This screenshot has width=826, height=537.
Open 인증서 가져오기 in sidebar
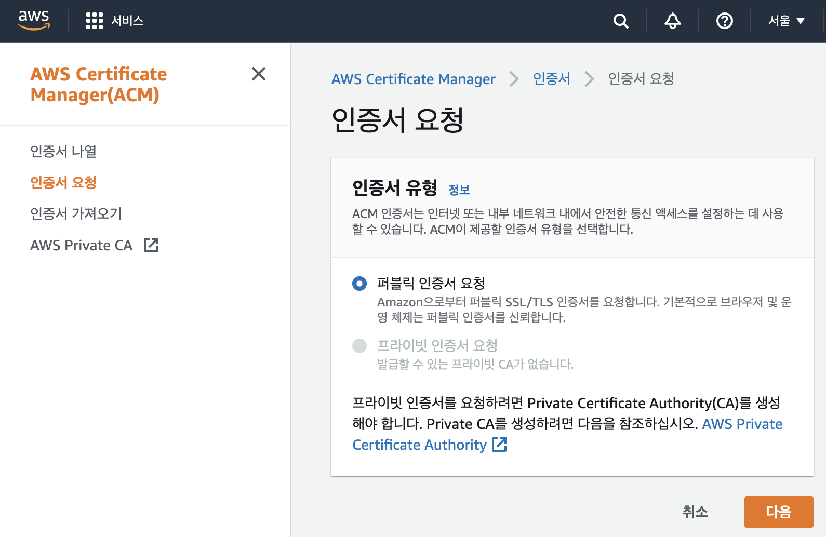pyautogui.click(x=76, y=213)
